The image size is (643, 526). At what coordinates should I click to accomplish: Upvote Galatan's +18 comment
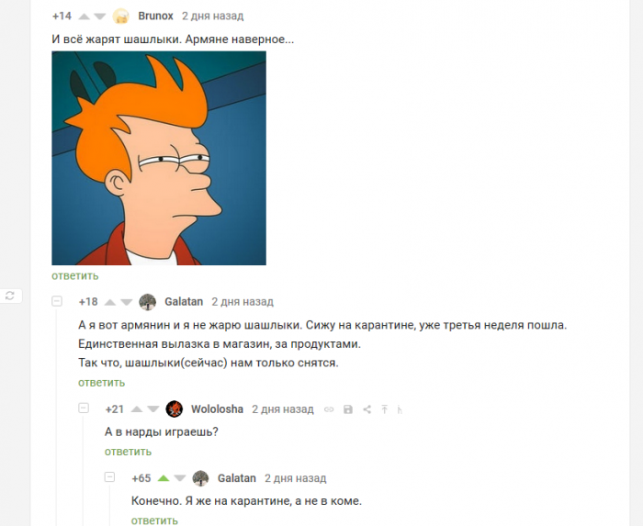coord(110,302)
